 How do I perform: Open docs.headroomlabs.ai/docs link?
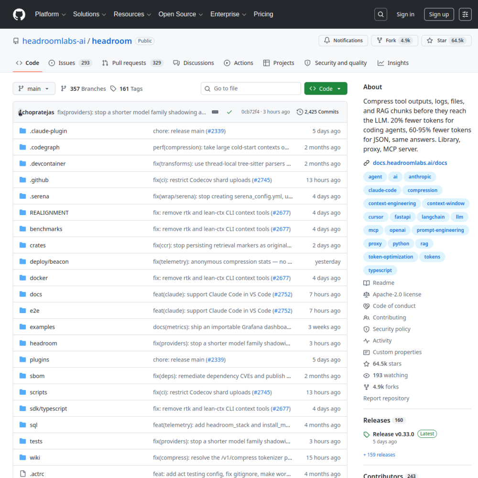point(410,163)
